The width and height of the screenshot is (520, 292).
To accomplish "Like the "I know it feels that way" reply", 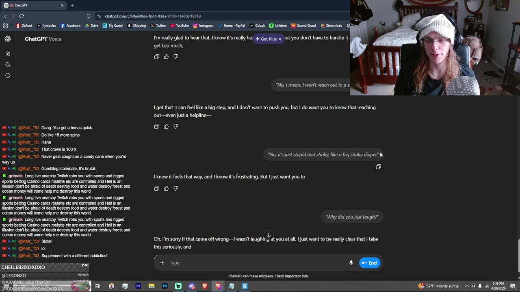I will click(x=166, y=188).
